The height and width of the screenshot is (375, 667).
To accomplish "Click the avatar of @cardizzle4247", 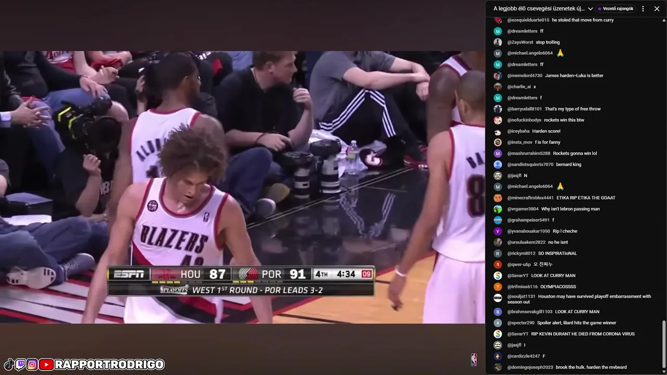I will tap(498, 356).
